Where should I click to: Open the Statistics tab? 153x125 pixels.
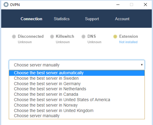(x=62, y=19)
